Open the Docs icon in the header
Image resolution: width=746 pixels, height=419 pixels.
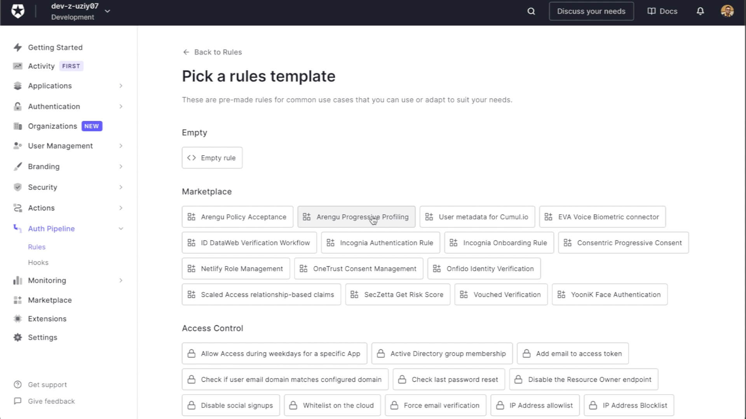(x=650, y=11)
